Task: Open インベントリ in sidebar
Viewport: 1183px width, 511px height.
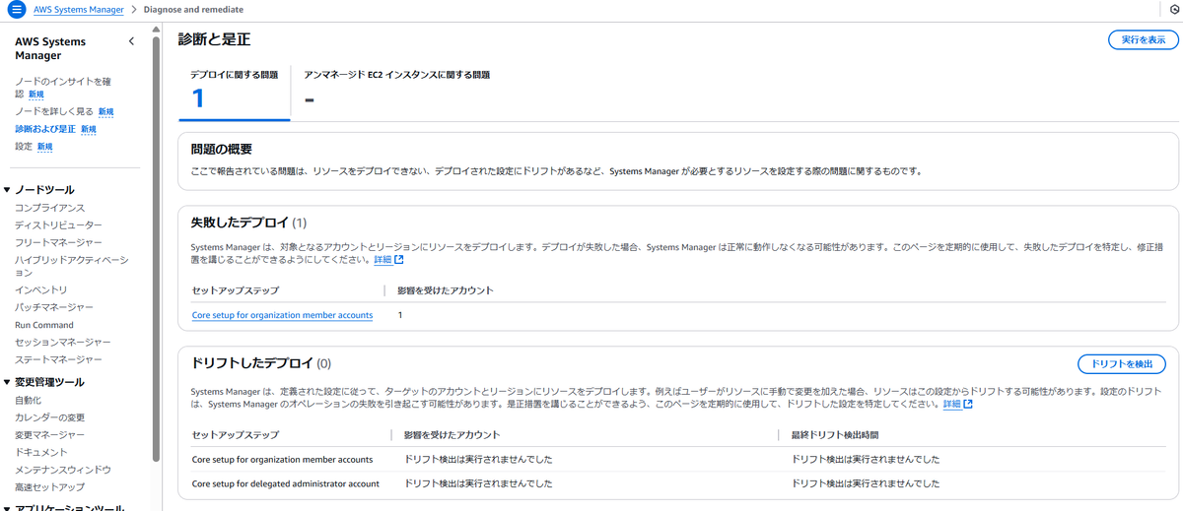Action: [41, 290]
